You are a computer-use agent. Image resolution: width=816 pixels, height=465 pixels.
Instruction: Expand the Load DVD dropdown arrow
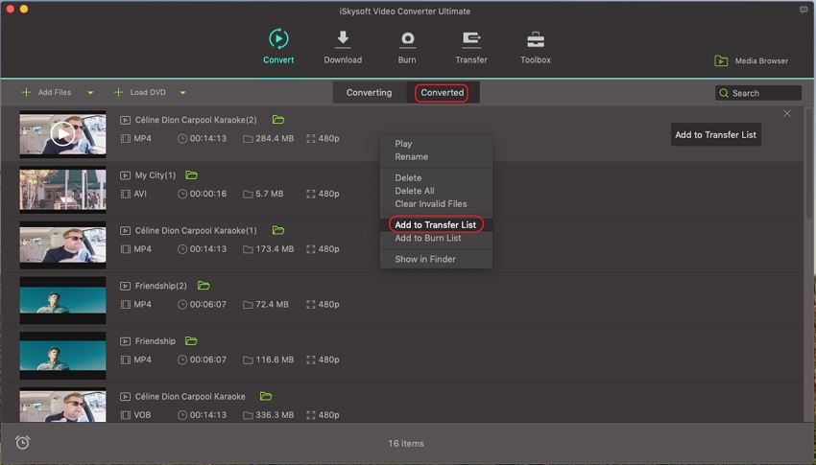(x=182, y=93)
